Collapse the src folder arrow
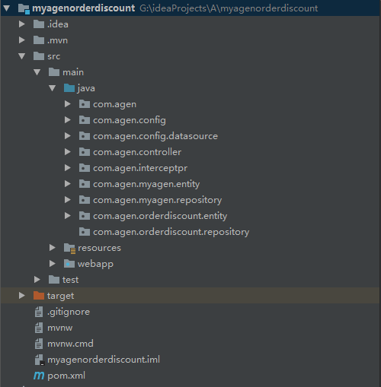Screen dimensions: 381x387 (22, 56)
